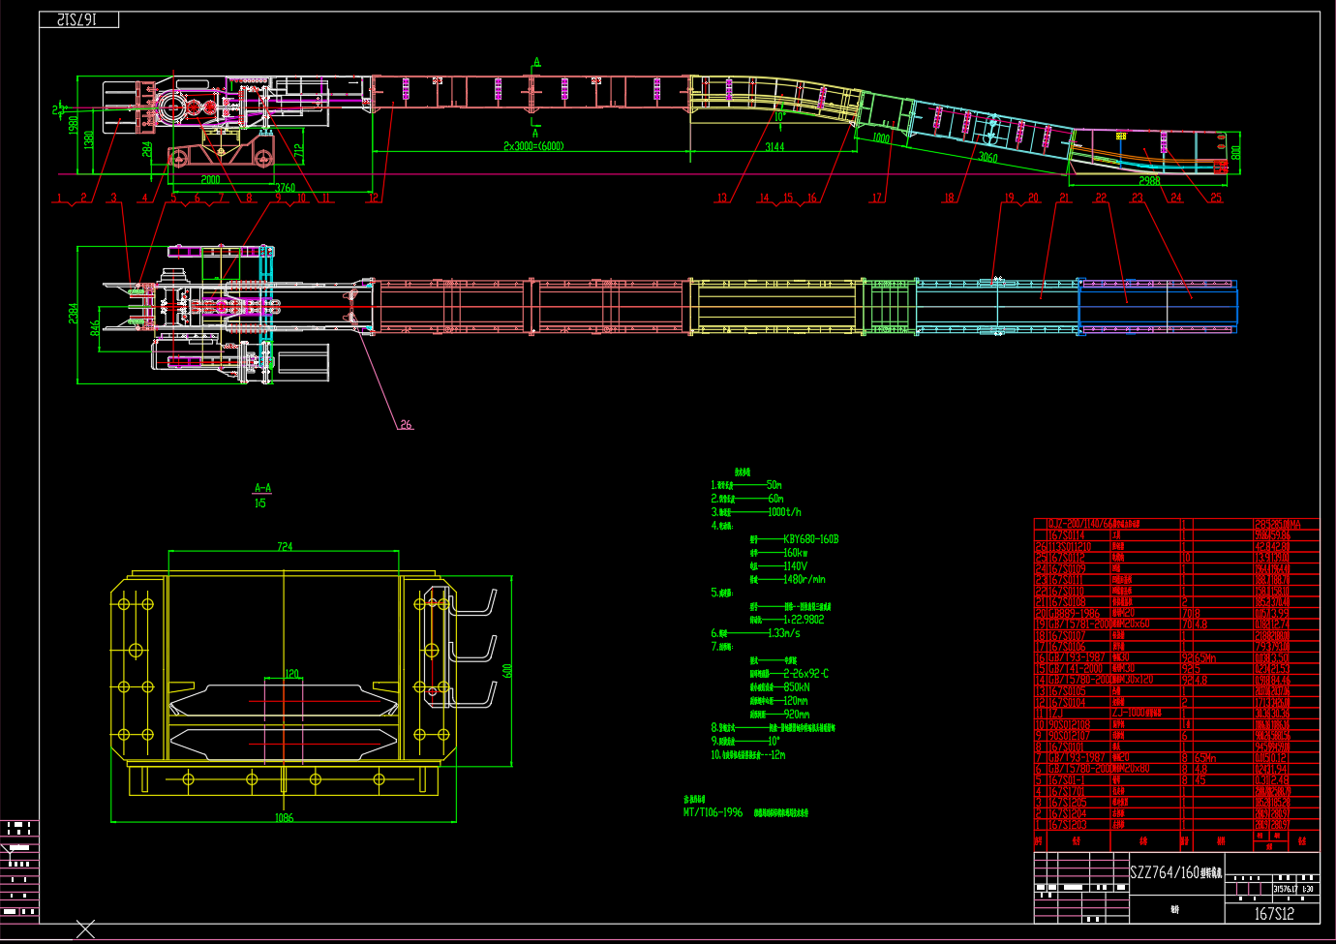The image size is (1336, 944).
Task: Click the 3144 dimension on the elevation view
Action: click(x=774, y=147)
